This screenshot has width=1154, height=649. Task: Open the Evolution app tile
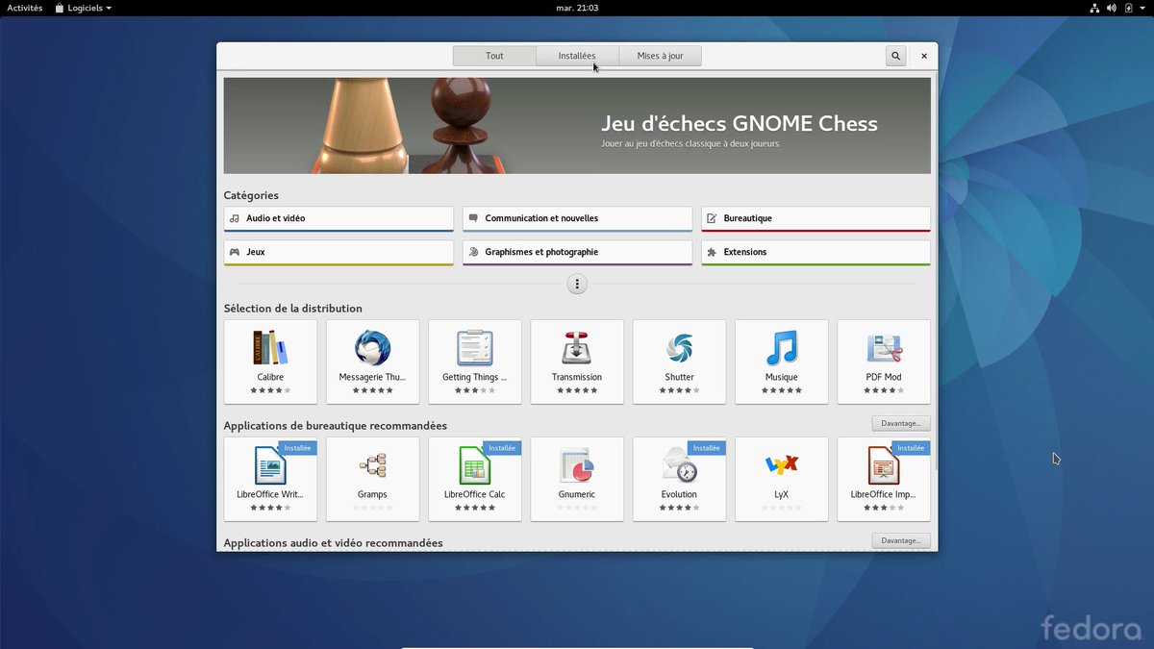[679, 479]
